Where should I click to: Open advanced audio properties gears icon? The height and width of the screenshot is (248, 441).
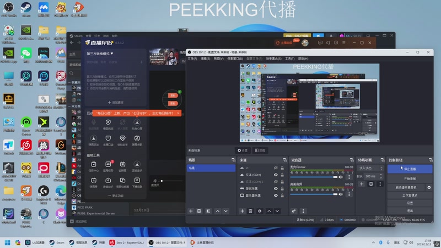(x=294, y=211)
